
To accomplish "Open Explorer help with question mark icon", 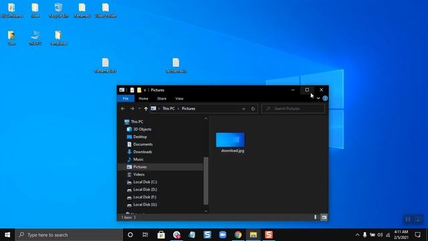I will (325, 98).
